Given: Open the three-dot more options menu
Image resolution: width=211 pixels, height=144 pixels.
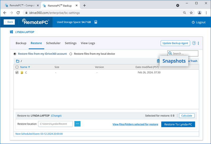Looking at the screenshot, I should pos(198,43).
